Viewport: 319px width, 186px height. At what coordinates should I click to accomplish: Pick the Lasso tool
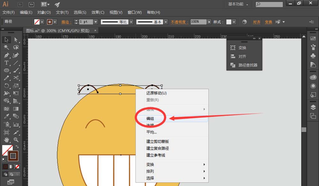tap(16, 47)
